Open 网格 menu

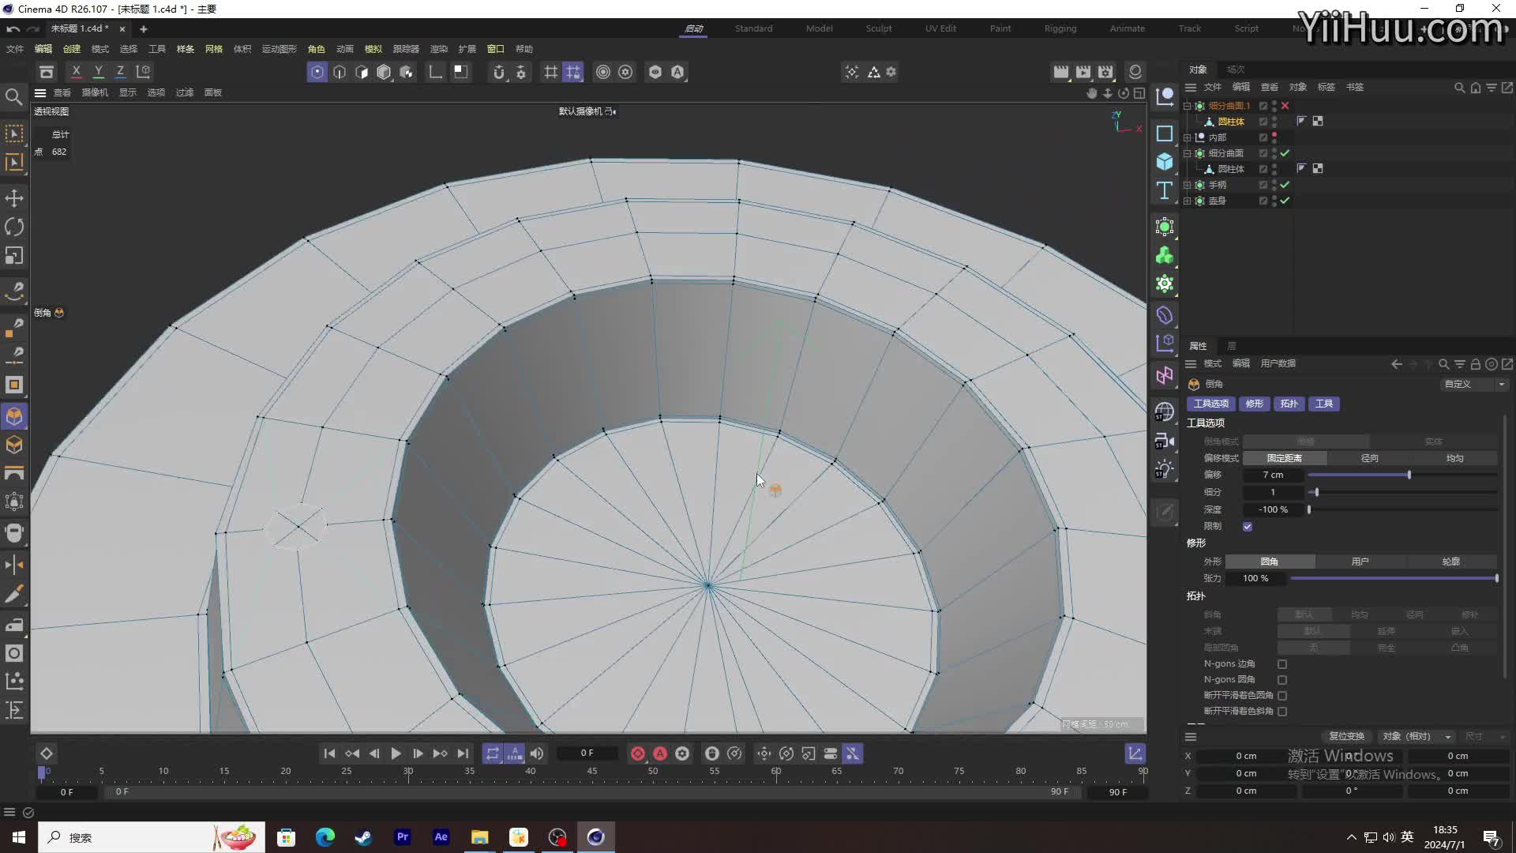pyautogui.click(x=213, y=49)
